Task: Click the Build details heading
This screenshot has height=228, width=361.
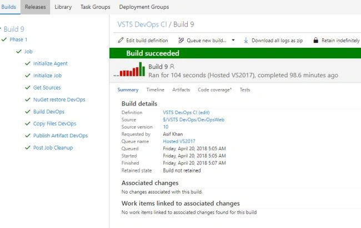Action: [139, 103]
